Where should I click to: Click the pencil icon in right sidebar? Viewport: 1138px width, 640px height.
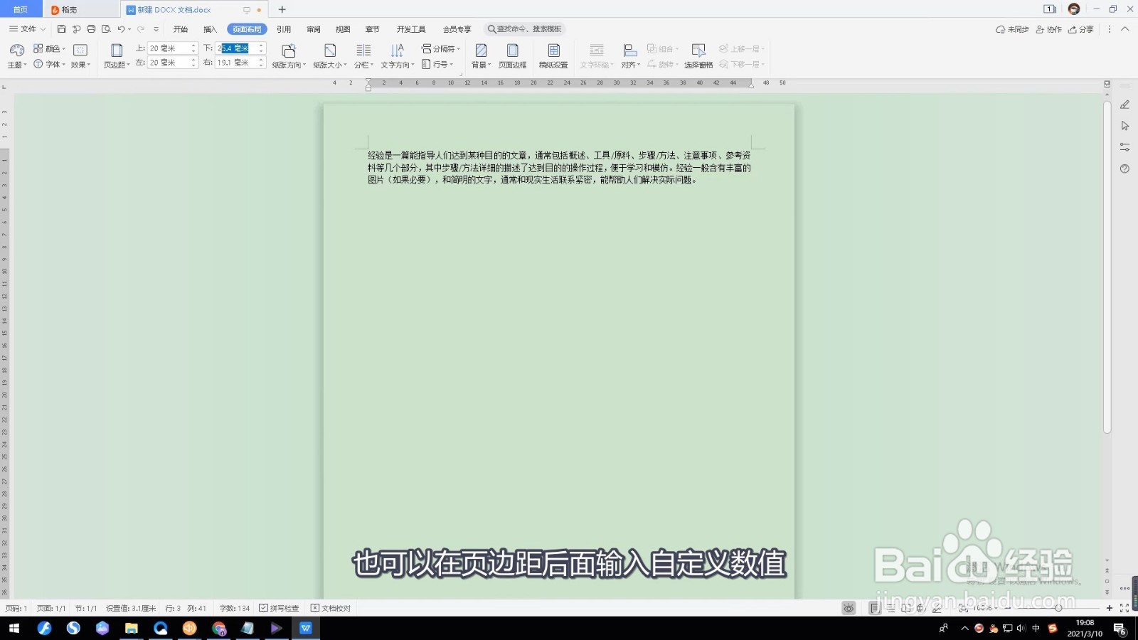[1124, 105]
